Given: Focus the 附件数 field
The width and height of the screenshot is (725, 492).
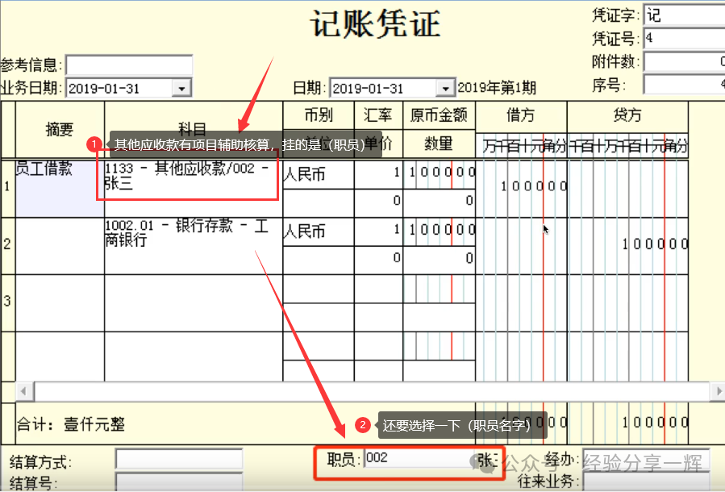Looking at the screenshot, I should [682, 61].
